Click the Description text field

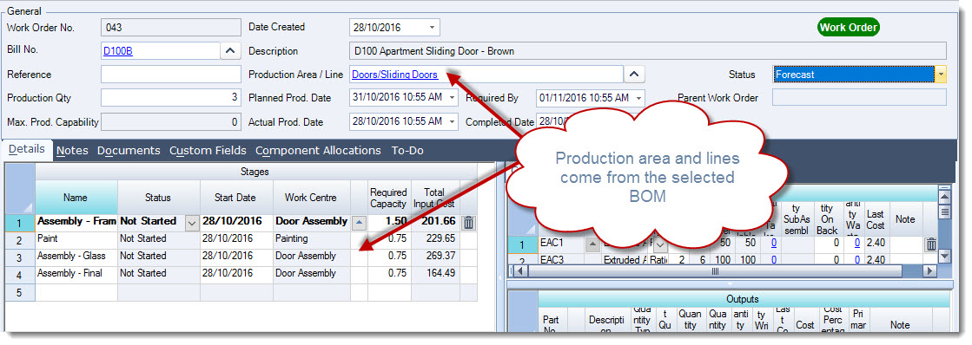point(648,51)
